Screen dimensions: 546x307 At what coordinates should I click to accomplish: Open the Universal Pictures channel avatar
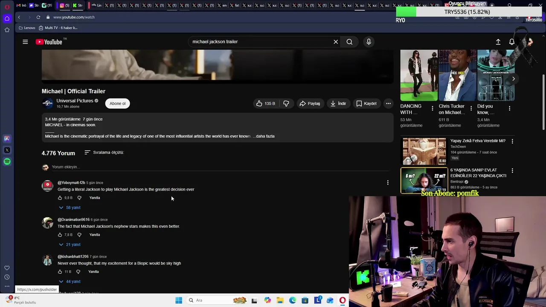47,103
